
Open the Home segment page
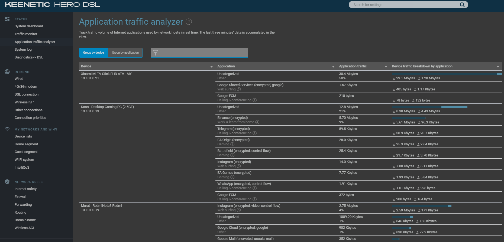point(26,144)
